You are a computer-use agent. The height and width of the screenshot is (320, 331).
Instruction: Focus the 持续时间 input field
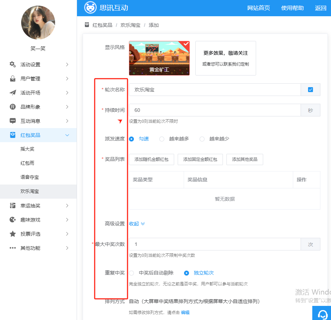click(215, 110)
